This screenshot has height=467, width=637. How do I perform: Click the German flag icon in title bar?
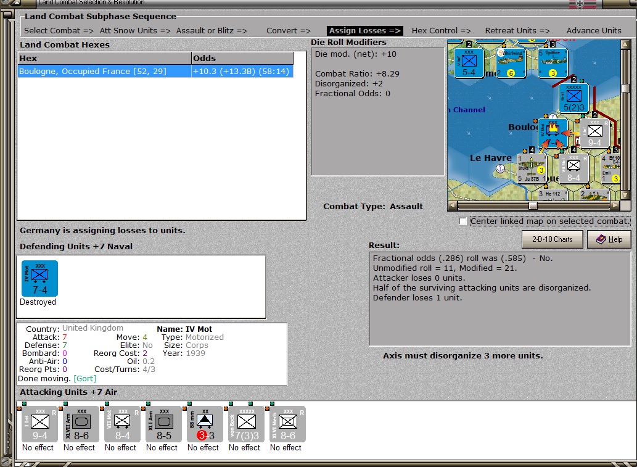[x=583, y=4]
